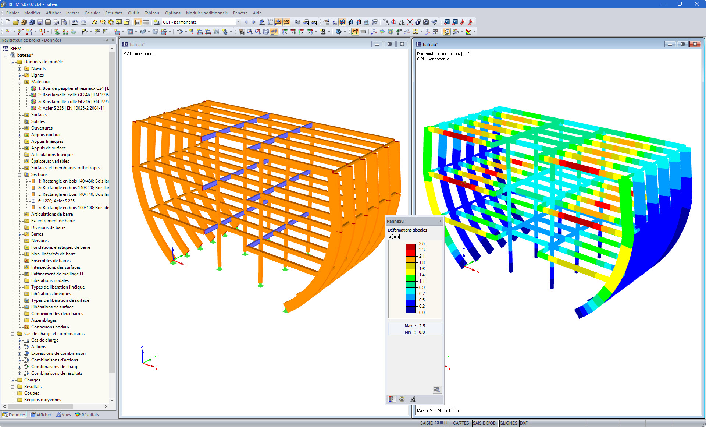Undo the last action

click(x=75, y=22)
